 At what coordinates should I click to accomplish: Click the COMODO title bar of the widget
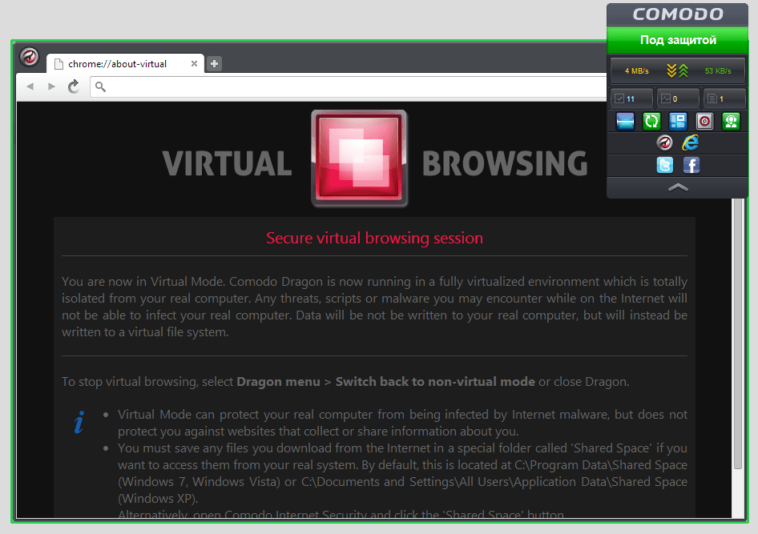tap(677, 14)
